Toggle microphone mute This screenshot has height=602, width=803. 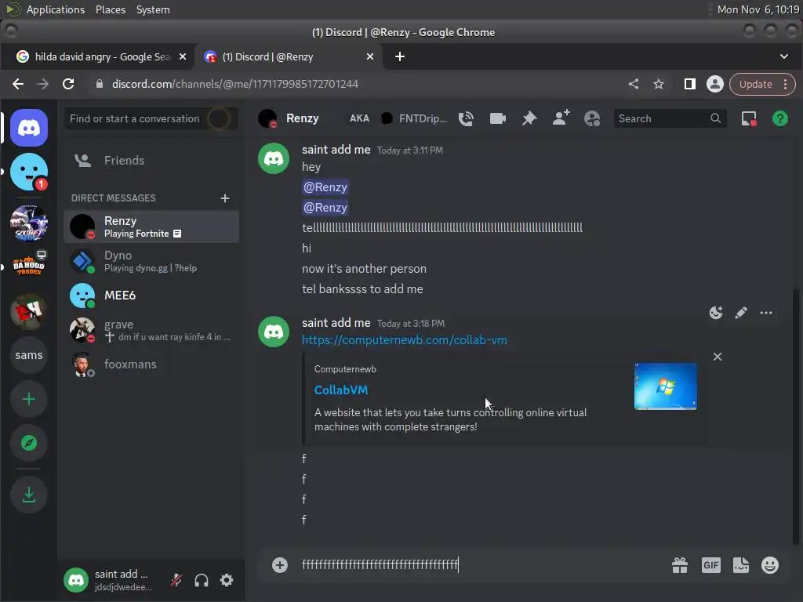[x=176, y=580]
